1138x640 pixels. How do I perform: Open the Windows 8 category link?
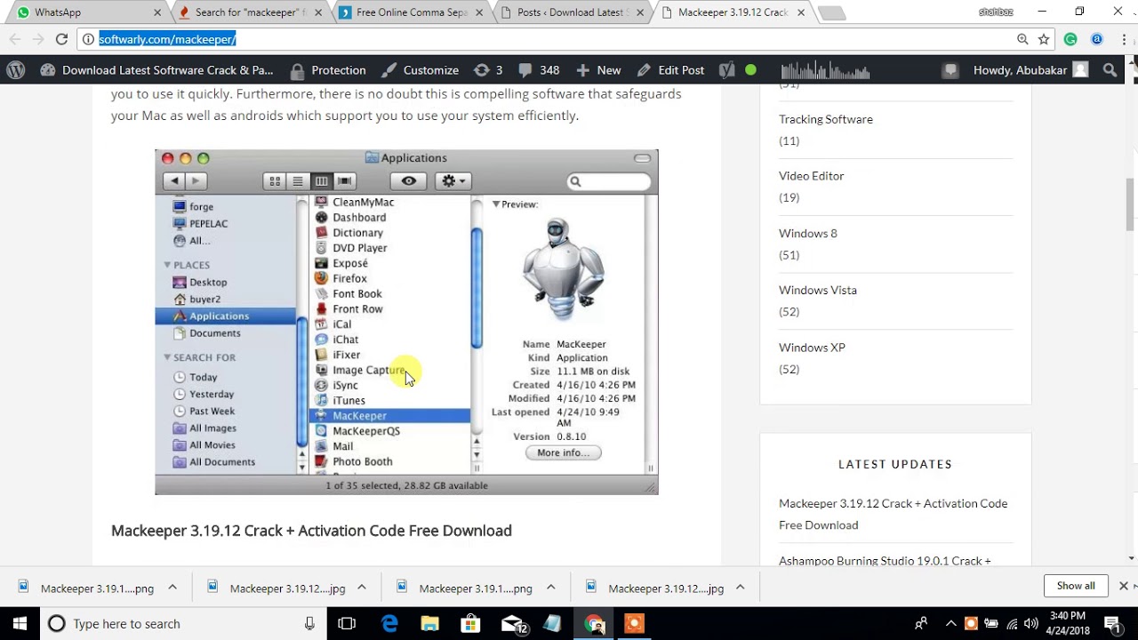(807, 233)
